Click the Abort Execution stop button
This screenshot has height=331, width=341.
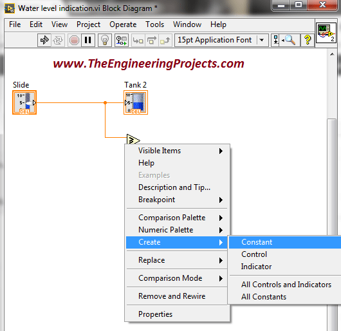tap(74, 41)
